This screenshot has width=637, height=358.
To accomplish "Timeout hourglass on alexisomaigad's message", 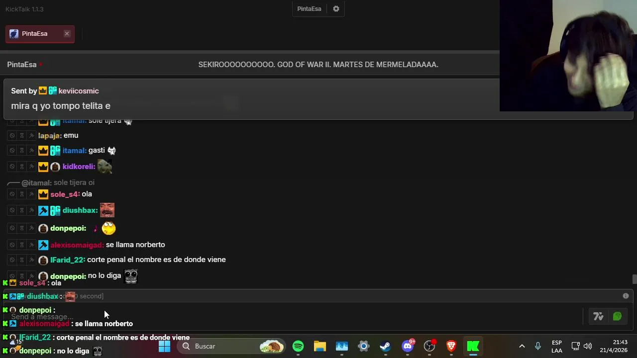I will [22, 245].
